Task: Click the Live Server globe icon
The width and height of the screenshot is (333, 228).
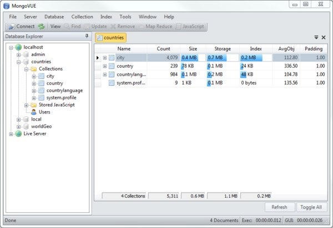Action: click(x=18, y=133)
